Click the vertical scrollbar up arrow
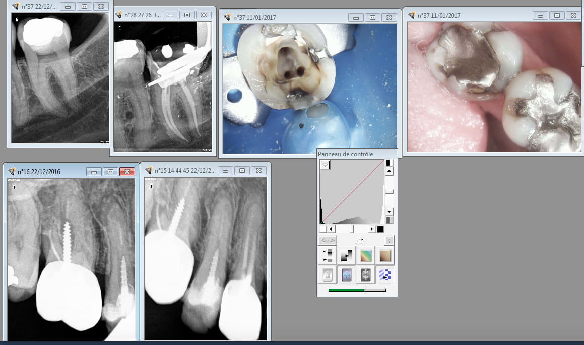 tap(389, 171)
